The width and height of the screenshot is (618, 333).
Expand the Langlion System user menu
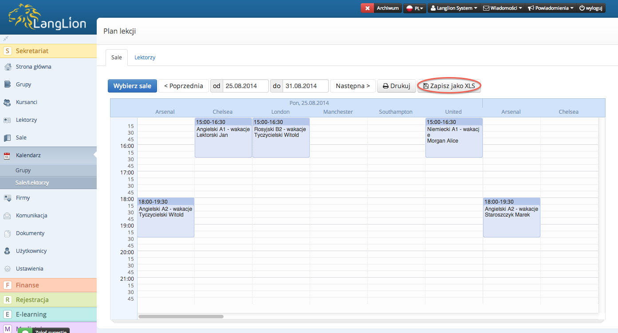point(453,8)
